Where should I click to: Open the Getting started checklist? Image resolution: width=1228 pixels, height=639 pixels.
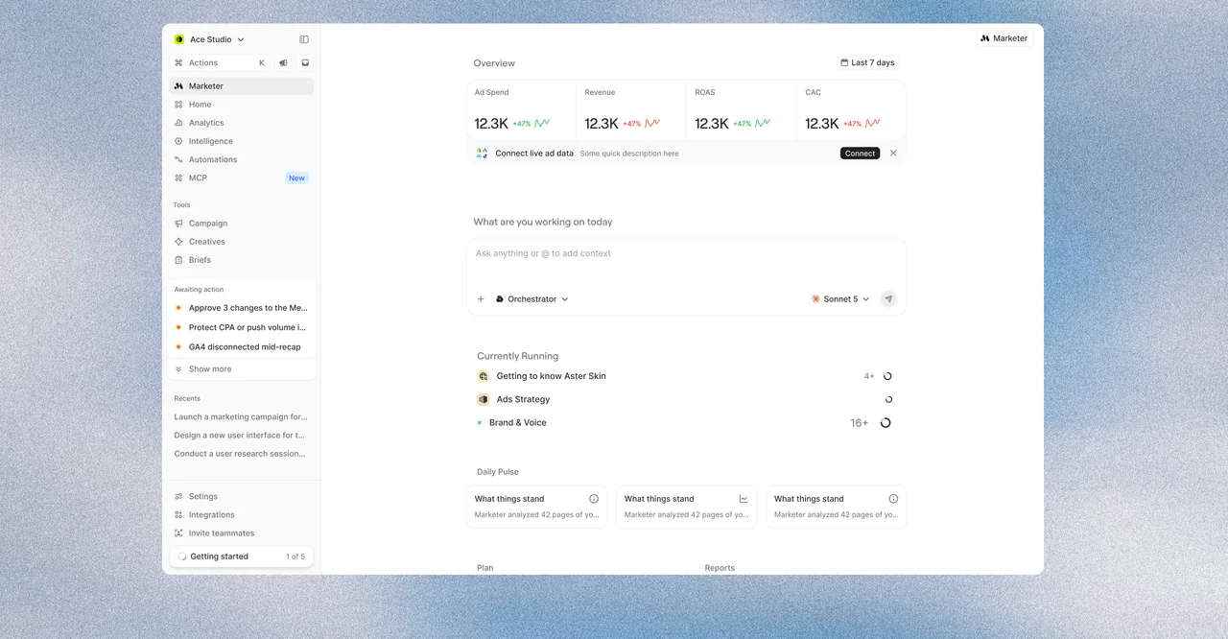pyautogui.click(x=242, y=556)
